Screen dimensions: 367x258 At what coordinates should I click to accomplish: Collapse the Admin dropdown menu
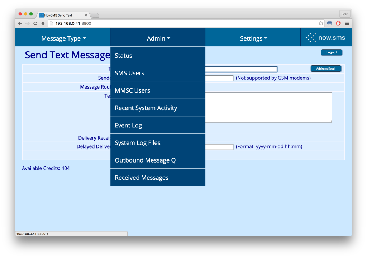[158, 38]
